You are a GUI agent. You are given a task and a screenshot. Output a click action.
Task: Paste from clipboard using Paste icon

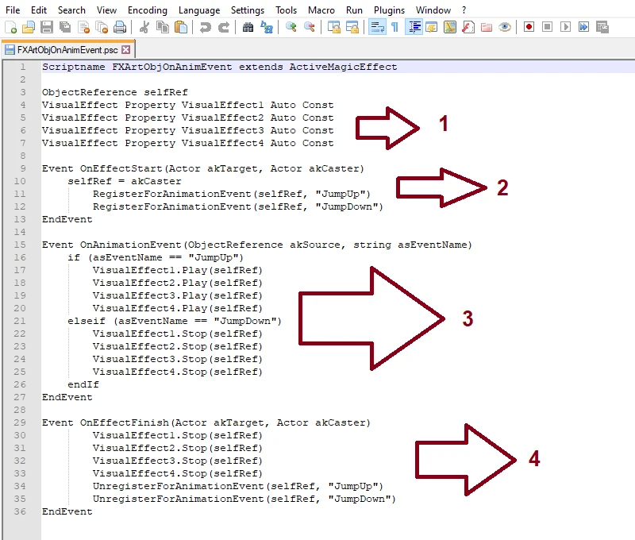tap(181, 27)
